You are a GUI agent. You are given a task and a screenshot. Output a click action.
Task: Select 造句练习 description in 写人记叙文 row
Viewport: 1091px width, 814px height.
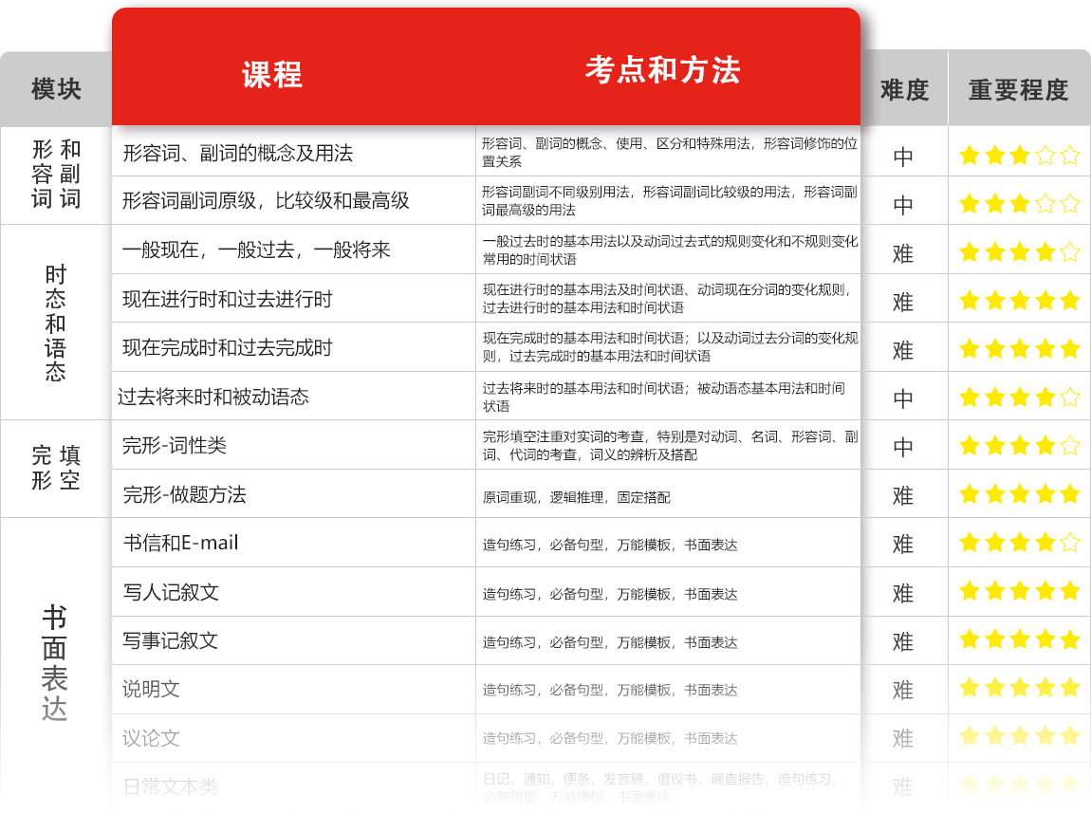609,594
